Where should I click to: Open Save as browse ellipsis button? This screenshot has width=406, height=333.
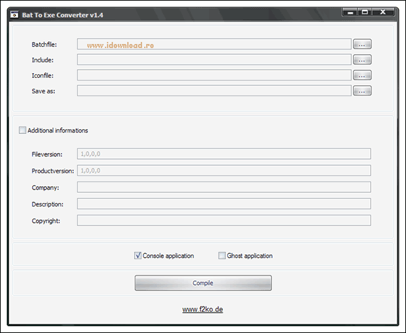[x=362, y=91]
